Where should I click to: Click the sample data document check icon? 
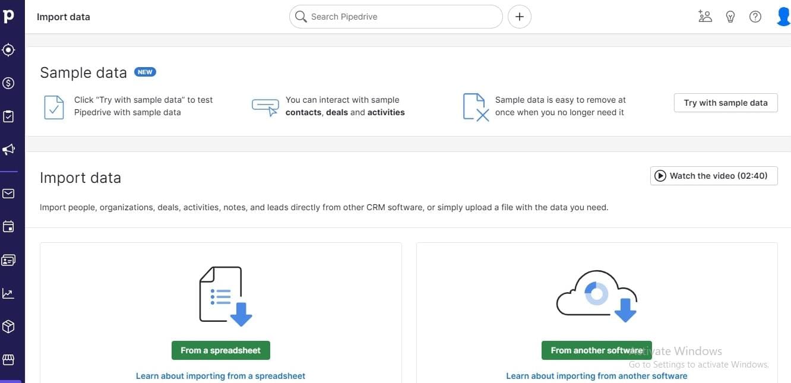coord(54,107)
